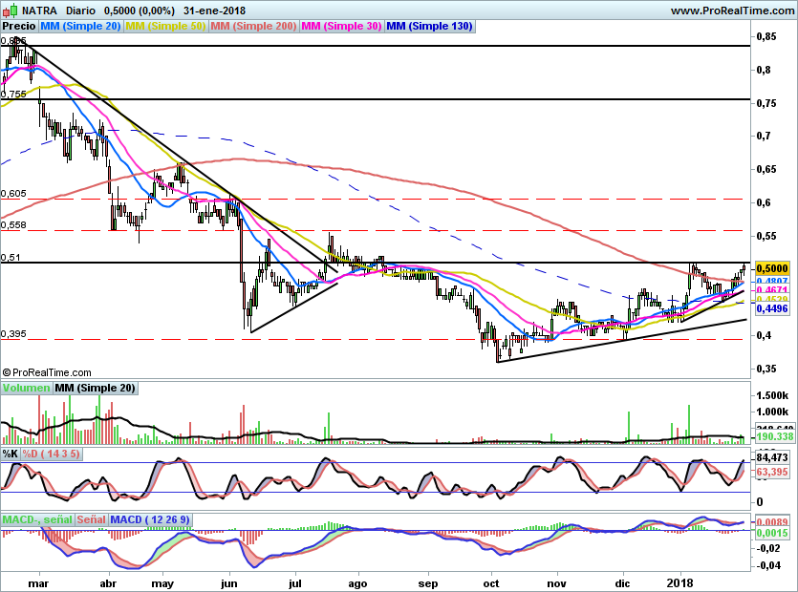Select volume panel MM (Simple 20) label
Viewport: 798px width, 592px height.
95,389
